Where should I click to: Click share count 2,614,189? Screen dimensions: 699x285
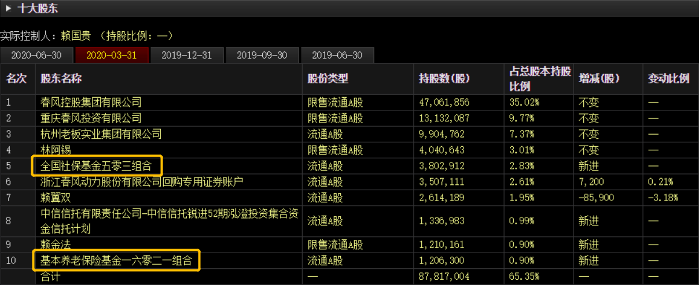click(442, 198)
